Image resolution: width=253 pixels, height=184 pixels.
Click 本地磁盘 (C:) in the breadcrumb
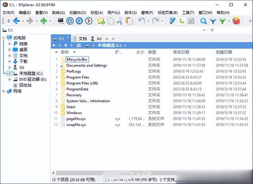point(109,45)
